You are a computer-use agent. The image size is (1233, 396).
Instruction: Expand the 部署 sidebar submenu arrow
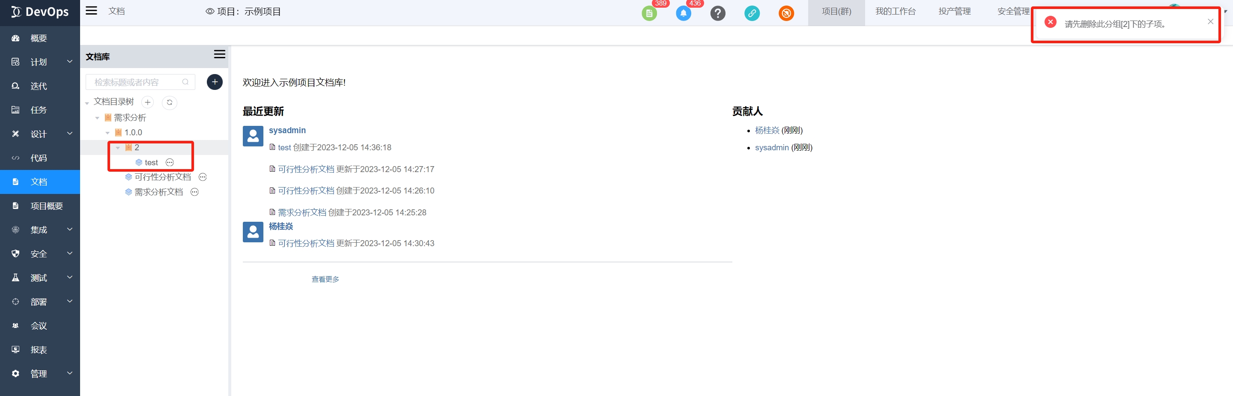click(x=70, y=301)
